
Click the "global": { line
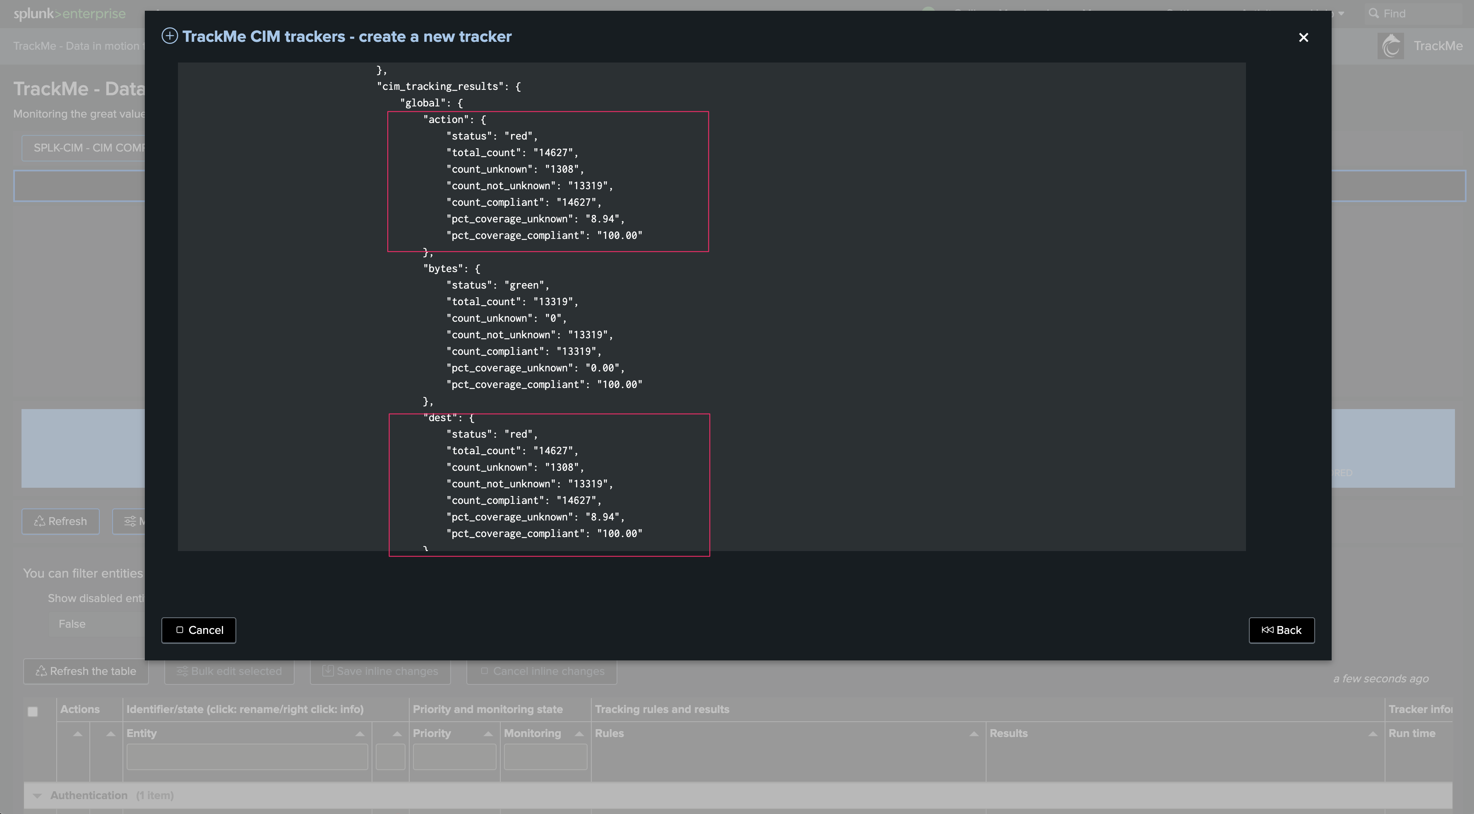click(431, 103)
